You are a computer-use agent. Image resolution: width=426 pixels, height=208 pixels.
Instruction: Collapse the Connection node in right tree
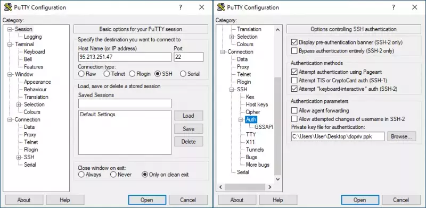point(223,52)
